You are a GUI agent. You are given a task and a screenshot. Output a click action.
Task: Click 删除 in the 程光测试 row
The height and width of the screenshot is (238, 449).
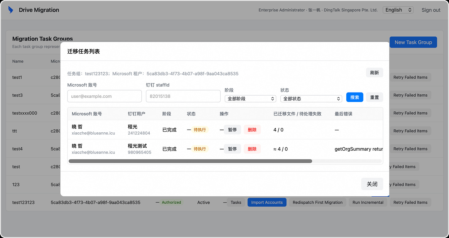pyautogui.click(x=252, y=149)
